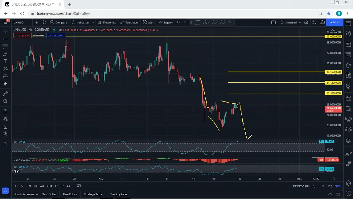
Task: Open the ideas lightbulb in right sidebar
Action: point(348,86)
